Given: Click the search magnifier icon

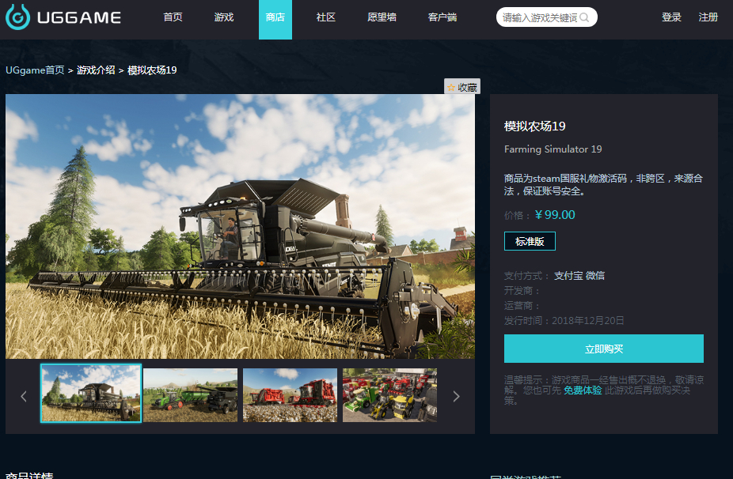Looking at the screenshot, I should click(x=584, y=17).
